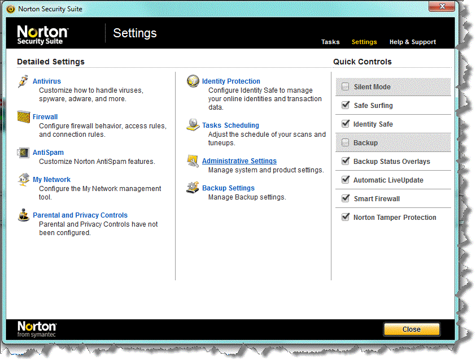
Task: Click the 'Quick Controls' heading
Action: click(363, 62)
